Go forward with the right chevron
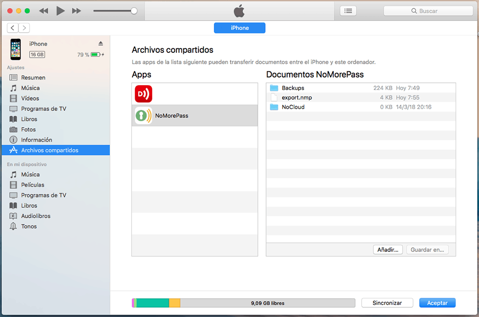 (x=24, y=28)
